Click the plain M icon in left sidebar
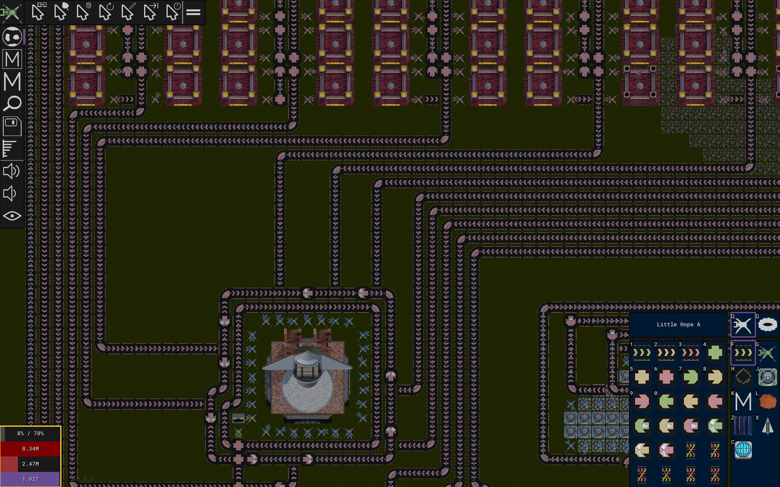Image resolution: width=780 pixels, height=487 pixels. tap(12, 82)
